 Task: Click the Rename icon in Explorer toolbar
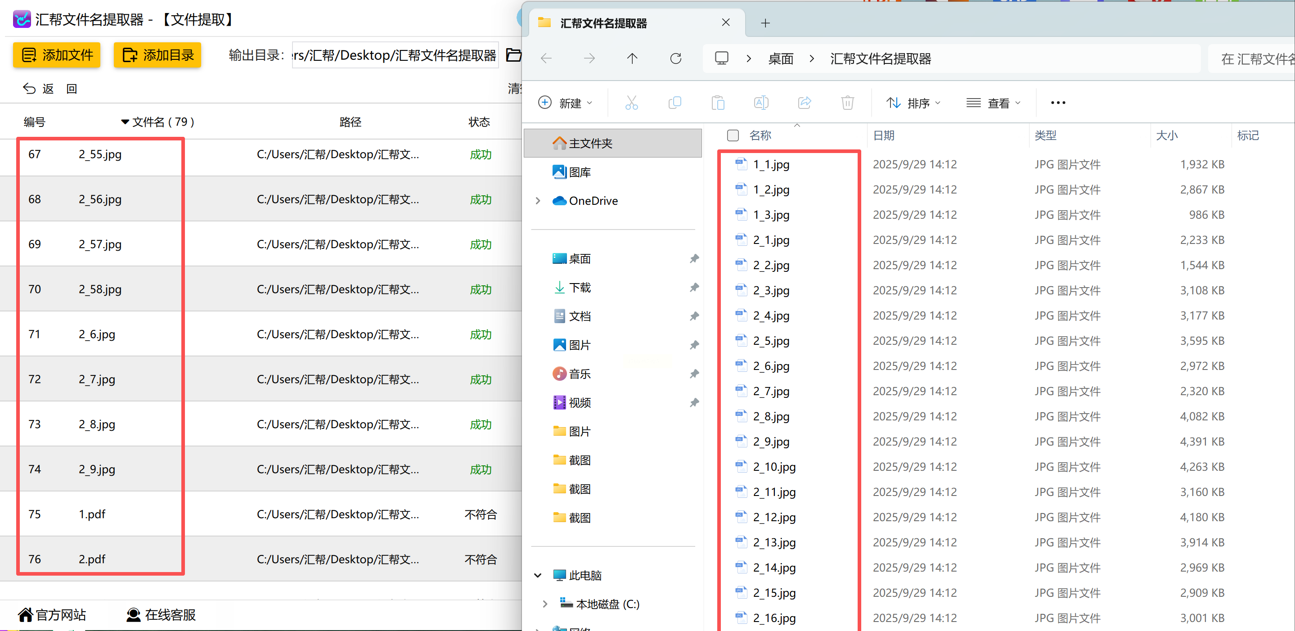point(761,103)
